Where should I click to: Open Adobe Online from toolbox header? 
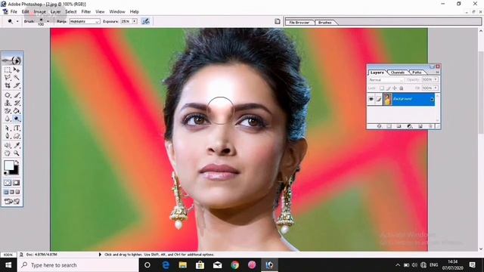[12, 60]
